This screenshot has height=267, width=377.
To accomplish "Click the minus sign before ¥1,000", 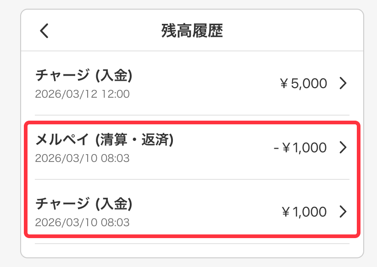I will pyautogui.click(x=276, y=148).
